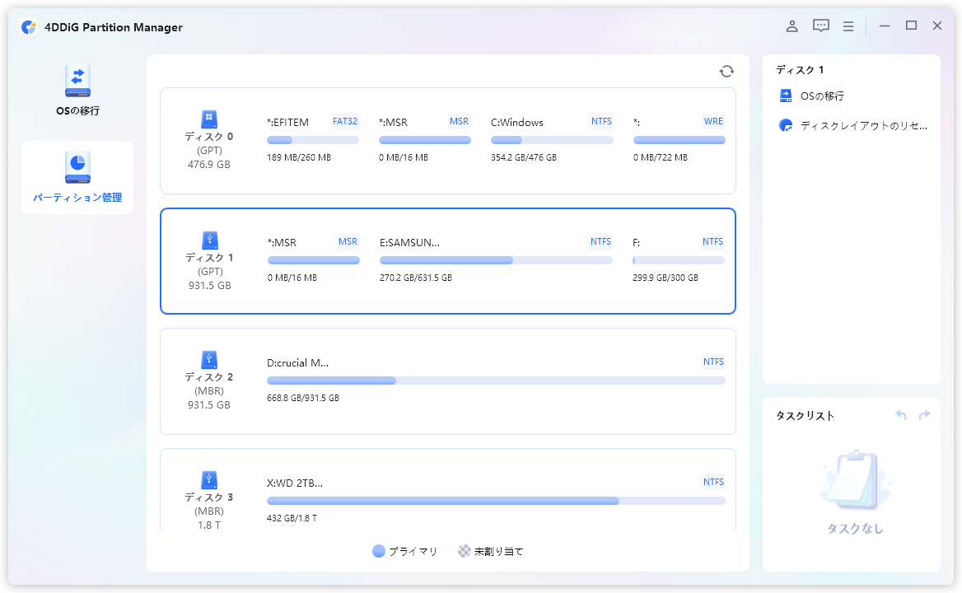Click the refresh disk list icon
The width and height of the screenshot is (962, 593).
click(726, 71)
